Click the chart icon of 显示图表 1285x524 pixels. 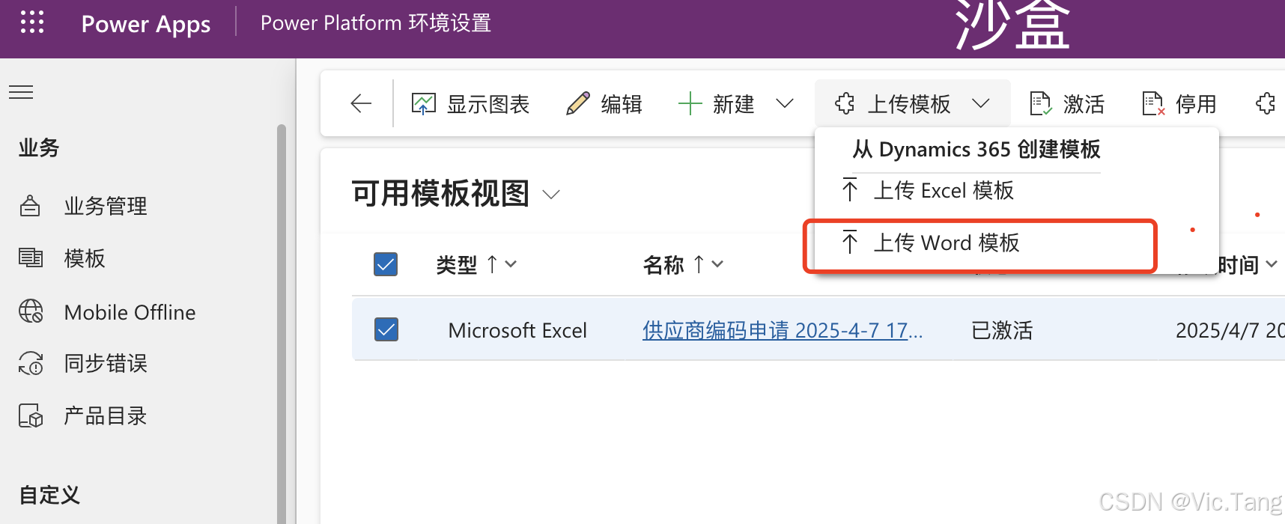click(x=423, y=103)
